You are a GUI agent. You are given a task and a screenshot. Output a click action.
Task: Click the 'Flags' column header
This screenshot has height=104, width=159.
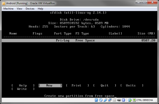(38, 33)
